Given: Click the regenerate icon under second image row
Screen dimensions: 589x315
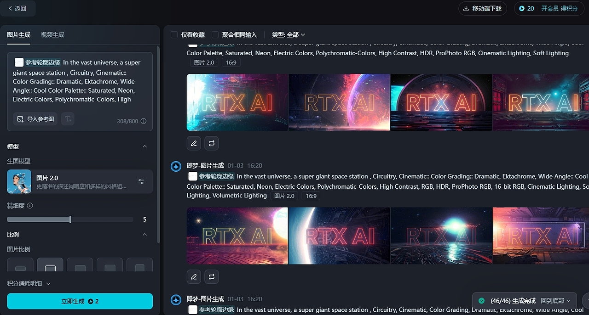Looking at the screenshot, I should tap(212, 277).
